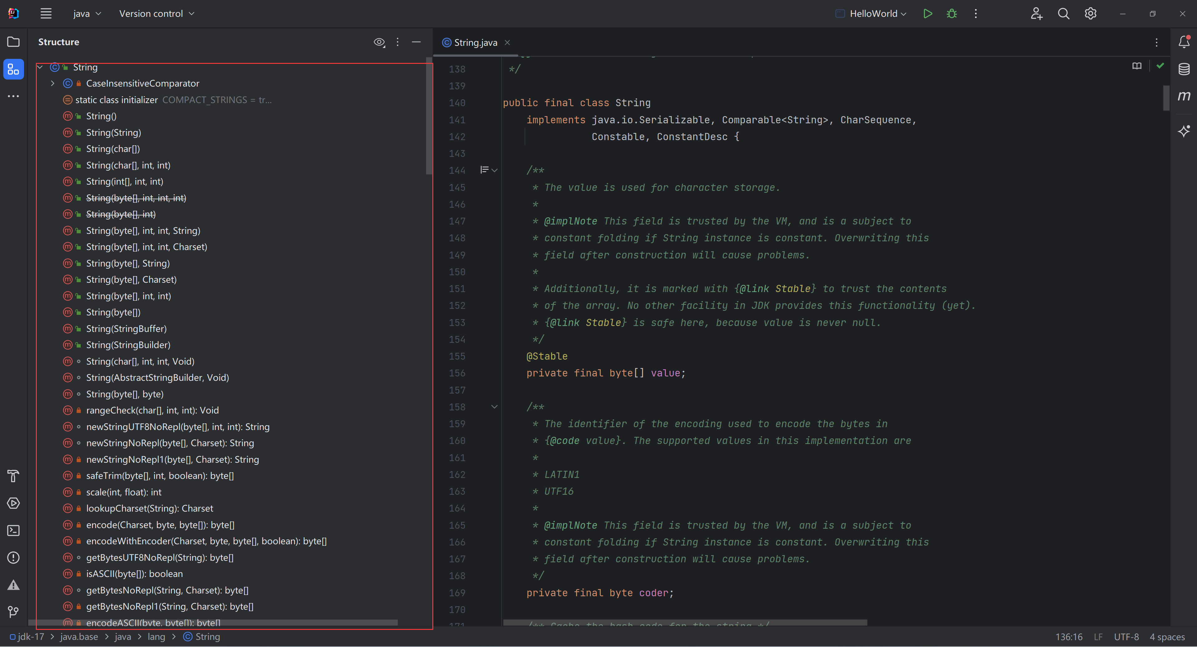Open the Version control dropdown
The height and width of the screenshot is (647, 1197).
(156, 13)
